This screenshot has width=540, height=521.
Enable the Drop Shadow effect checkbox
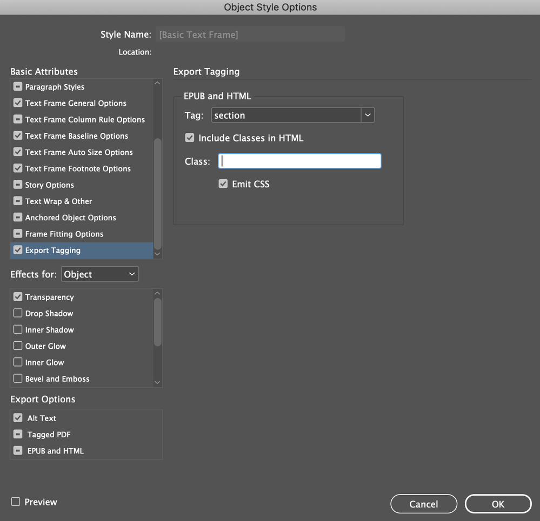(18, 313)
